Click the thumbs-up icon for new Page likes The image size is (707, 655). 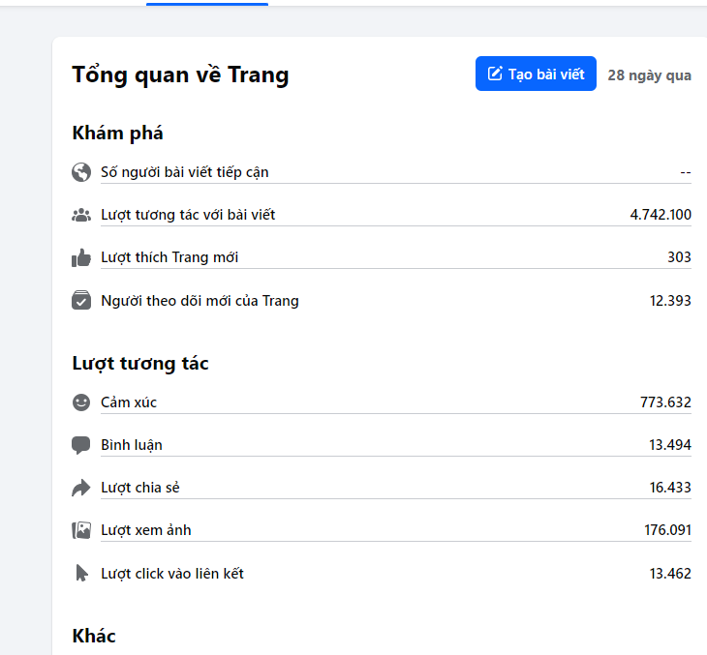[x=81, y=257]
